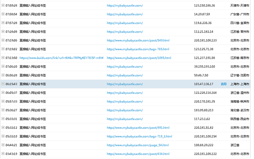Expand the 07:06:20 visit row
The image size is (254, 159).
3,66
